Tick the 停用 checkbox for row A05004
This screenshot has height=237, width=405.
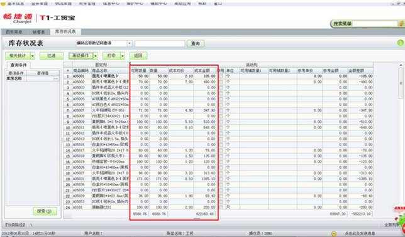(x=221, y=93)
